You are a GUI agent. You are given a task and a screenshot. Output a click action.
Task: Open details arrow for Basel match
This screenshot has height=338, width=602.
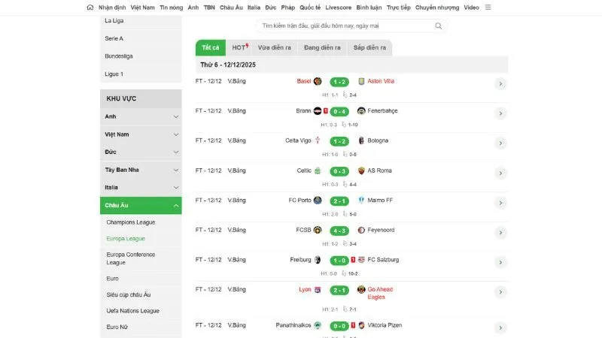click(x=500, y=84)
